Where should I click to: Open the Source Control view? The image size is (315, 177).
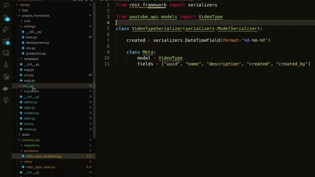[x=6, y=18]
